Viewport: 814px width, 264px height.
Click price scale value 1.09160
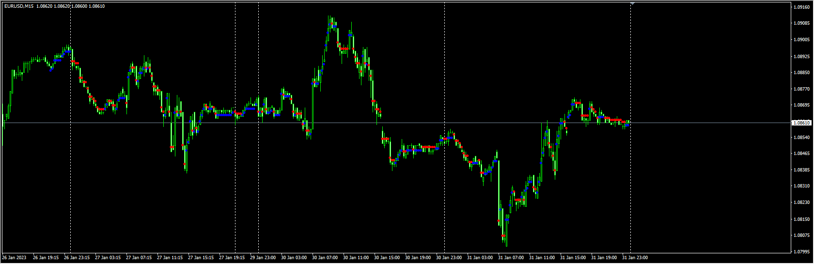coord(802,7)
